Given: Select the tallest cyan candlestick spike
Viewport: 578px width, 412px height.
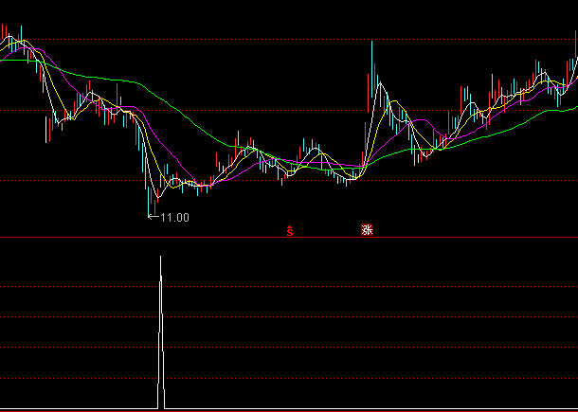Looking at the screenshot, I should click(371, 66).
